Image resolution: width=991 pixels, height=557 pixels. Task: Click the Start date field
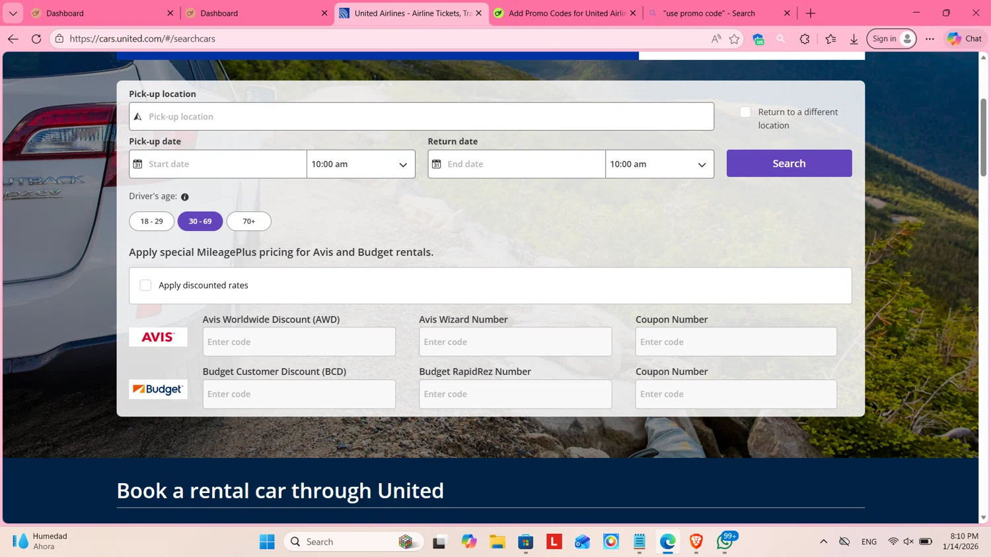tap(218, 164)
